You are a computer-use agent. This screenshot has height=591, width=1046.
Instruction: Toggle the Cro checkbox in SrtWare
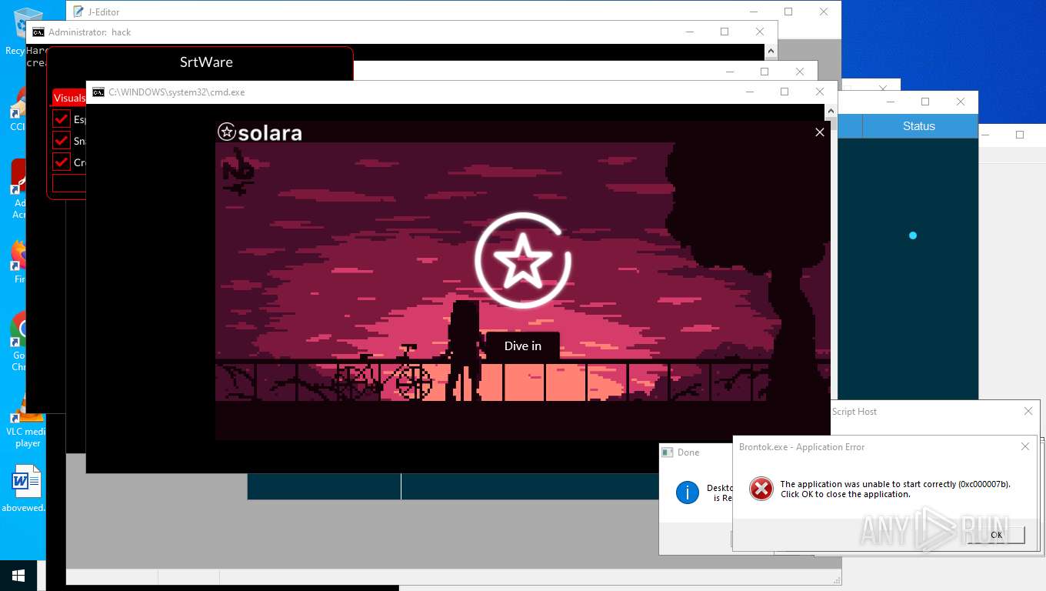62,162
